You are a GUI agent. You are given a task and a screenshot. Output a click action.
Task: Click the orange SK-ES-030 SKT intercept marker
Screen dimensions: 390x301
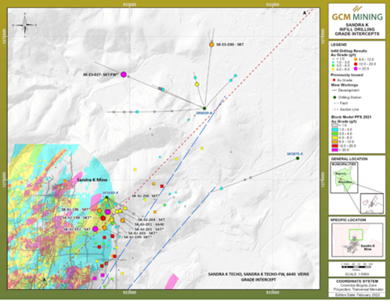(x=211, y=45)
